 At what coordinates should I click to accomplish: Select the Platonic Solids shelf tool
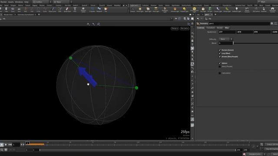pos(83,10)
